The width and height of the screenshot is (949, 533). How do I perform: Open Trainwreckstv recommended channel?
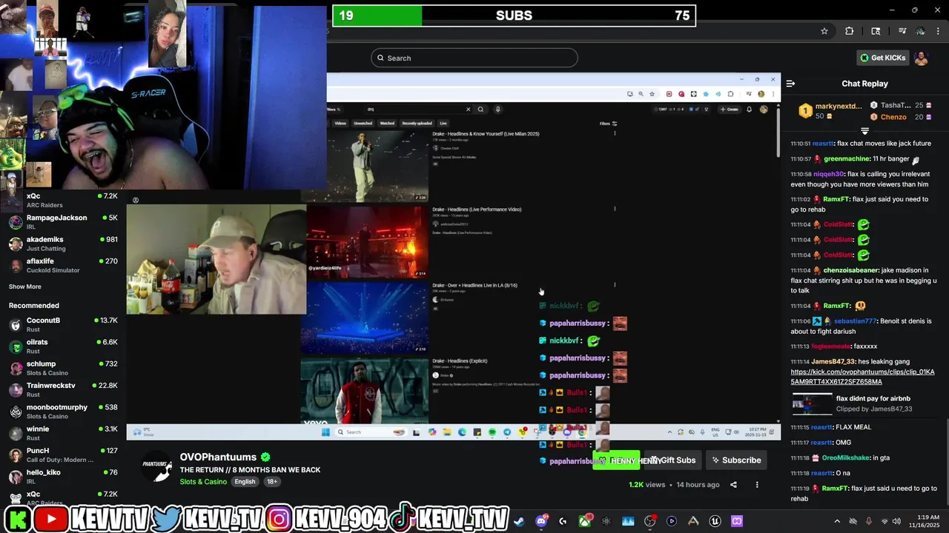pos(63,389)
